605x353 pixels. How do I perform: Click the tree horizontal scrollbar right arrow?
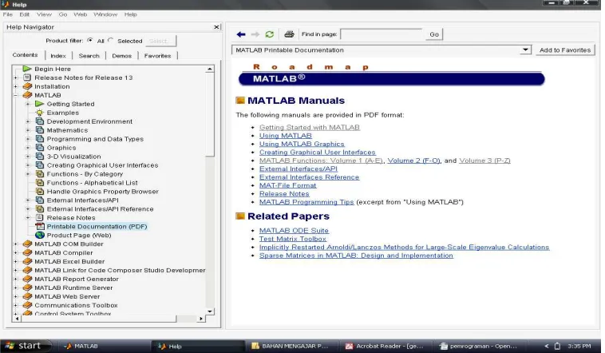(x=200, y=319)
